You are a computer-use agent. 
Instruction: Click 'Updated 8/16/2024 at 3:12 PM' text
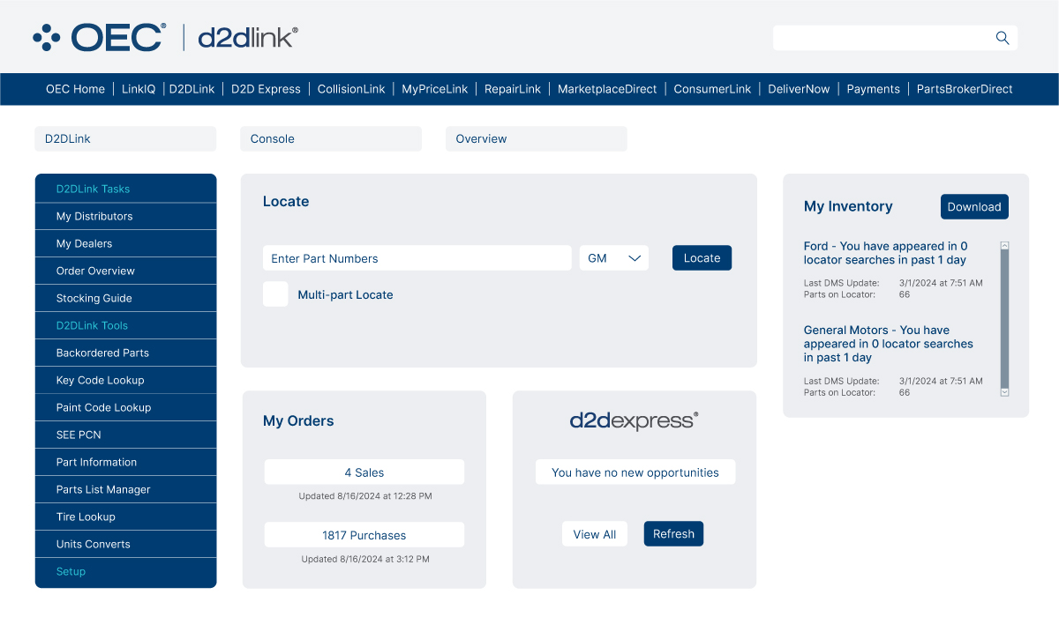click(x=365, y=559)
